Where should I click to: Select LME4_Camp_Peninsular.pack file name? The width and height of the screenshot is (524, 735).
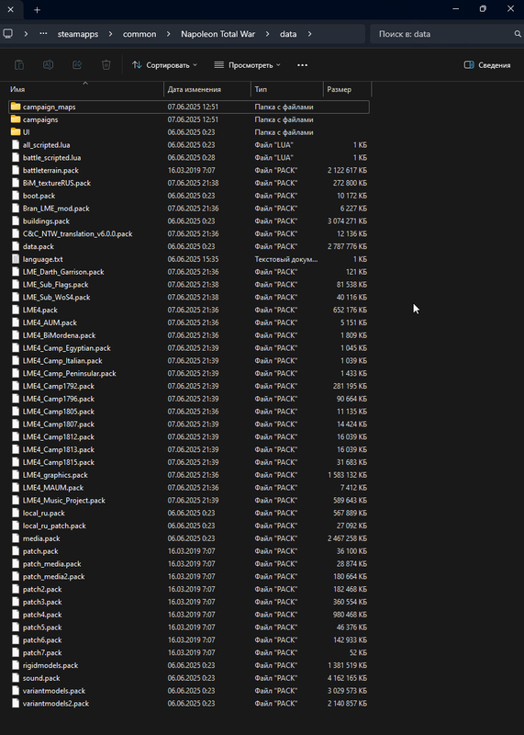70,373
